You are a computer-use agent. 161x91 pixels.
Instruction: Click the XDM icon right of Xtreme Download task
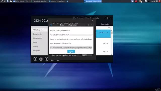click(67, 1)
